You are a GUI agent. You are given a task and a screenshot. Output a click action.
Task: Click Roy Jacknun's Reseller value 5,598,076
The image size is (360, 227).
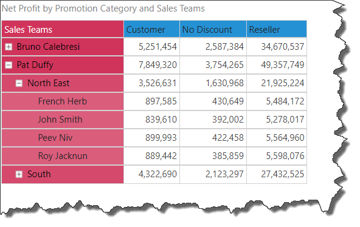pyautogui.click(x=285, y=156)
